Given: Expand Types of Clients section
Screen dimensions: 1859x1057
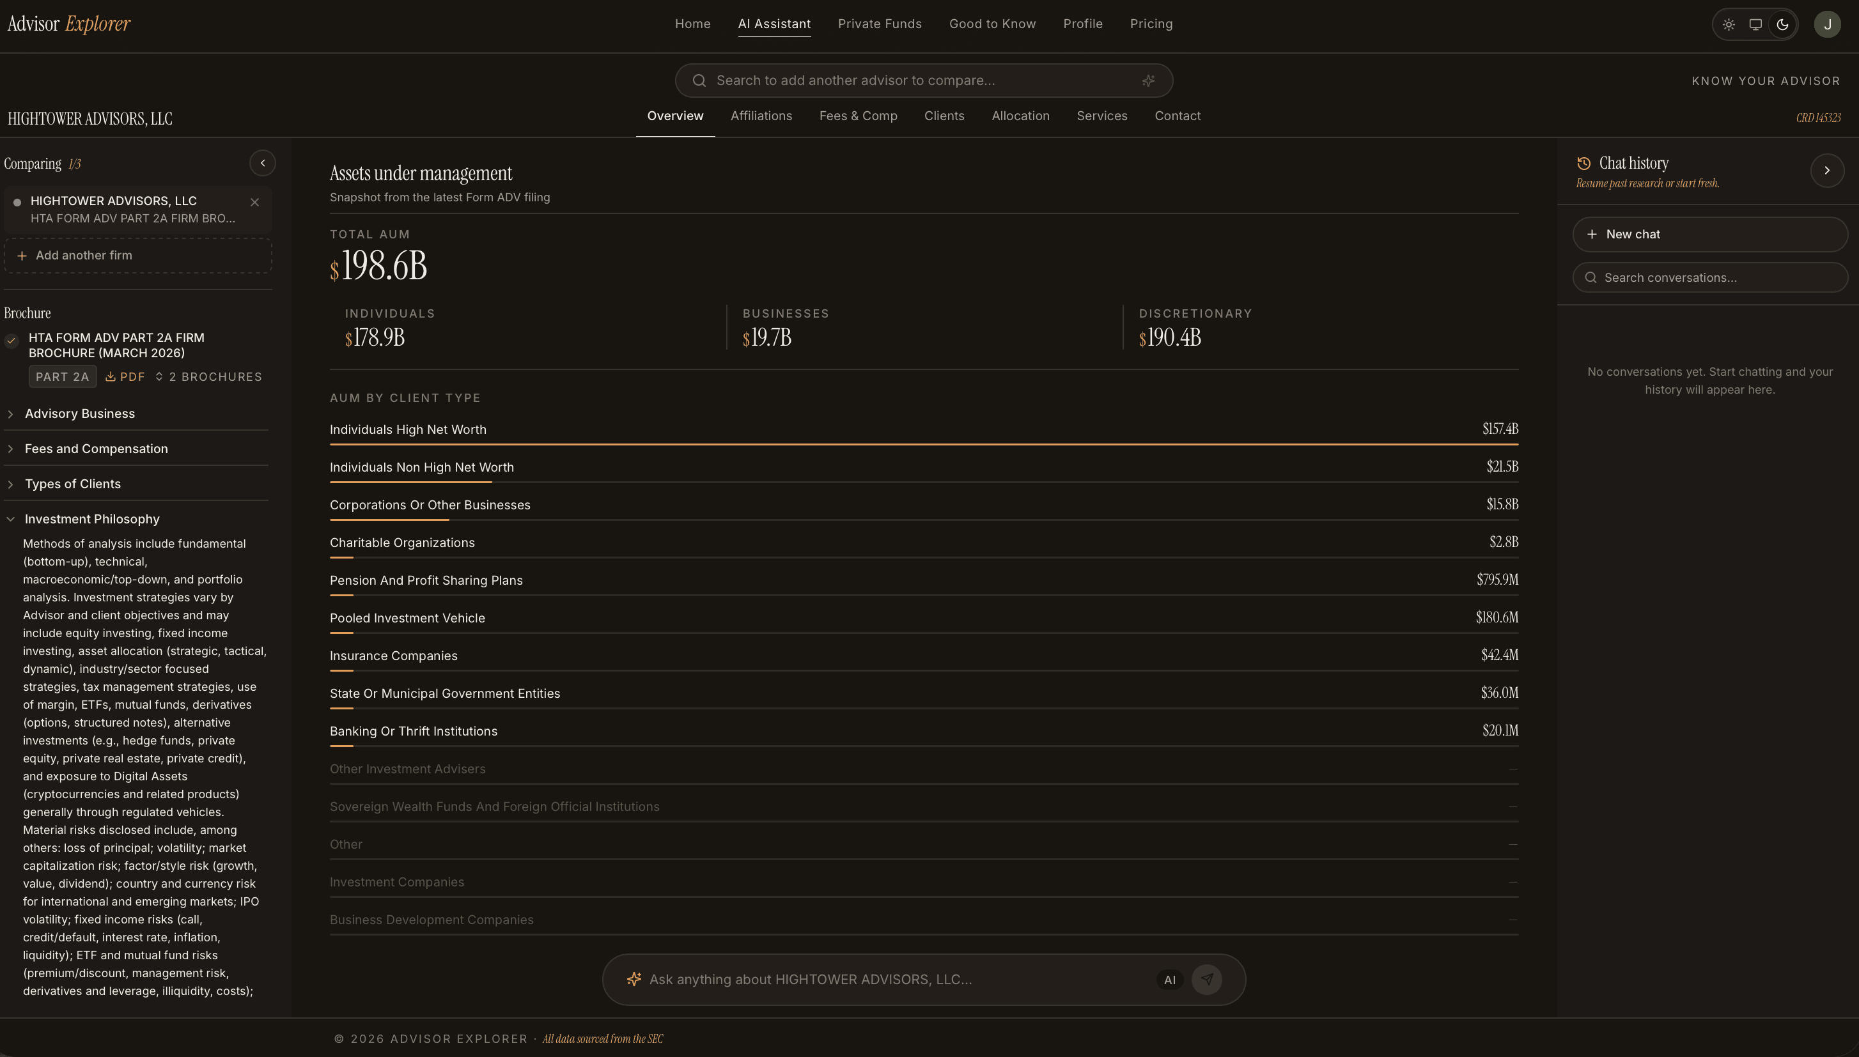Looking at the screenshot, I should coord(137,484).
